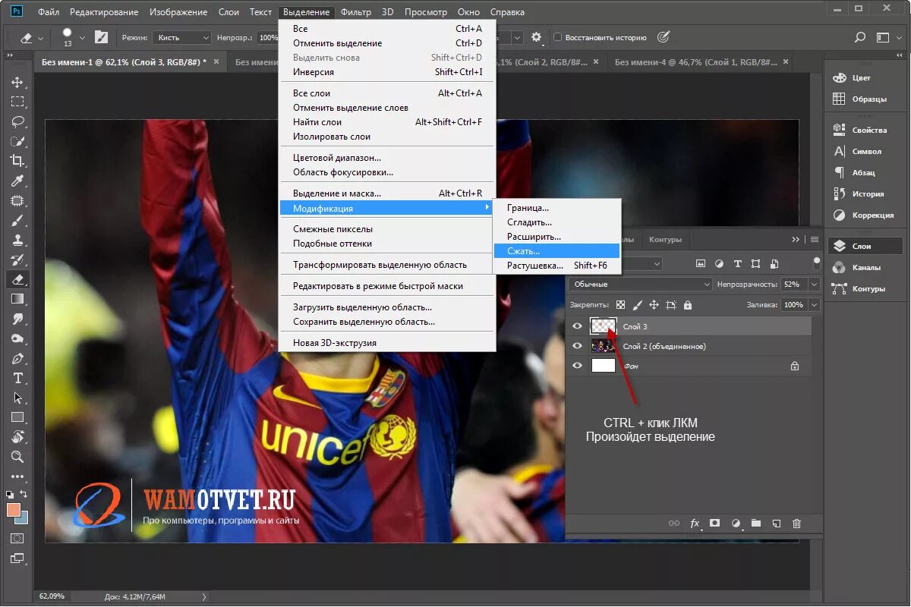Enable Восстановить историю checkbox

pos(558,37)
